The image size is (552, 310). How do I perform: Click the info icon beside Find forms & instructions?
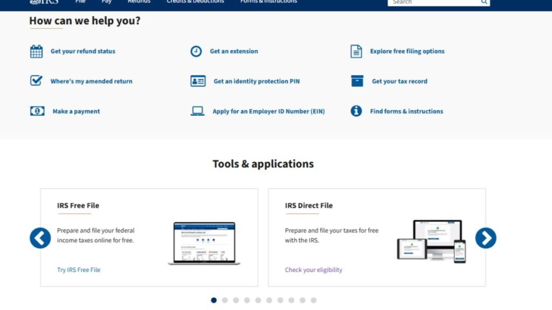tap(356, 111)
